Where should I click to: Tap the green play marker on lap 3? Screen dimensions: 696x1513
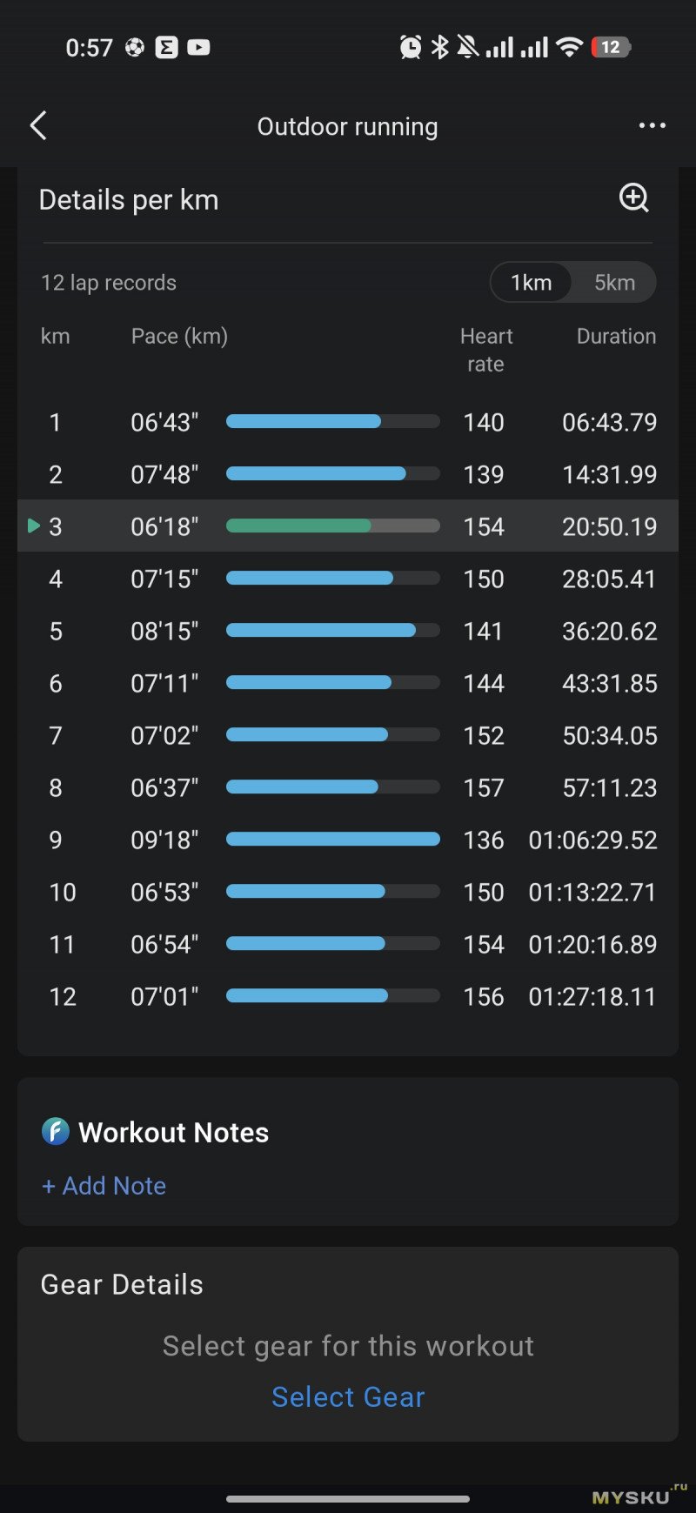(34, 526)
